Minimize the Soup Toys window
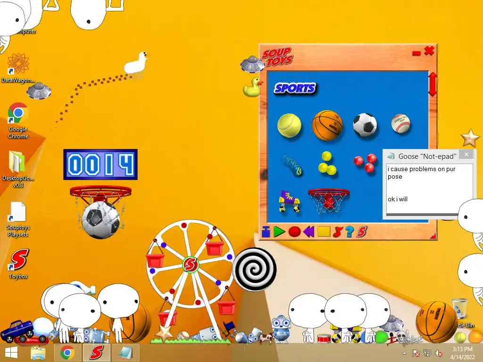This screenshot has height=362, width=483. (416, 54)
